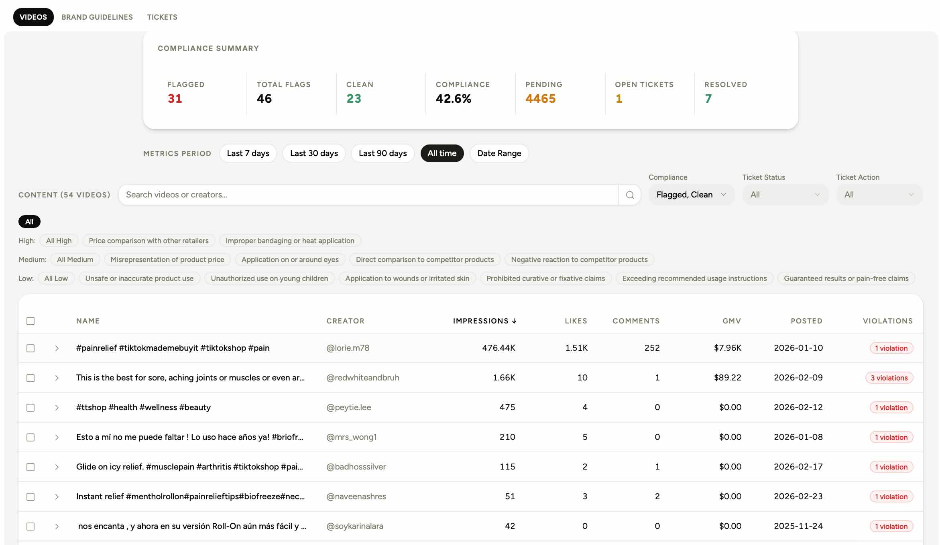Open the Ticket Action dropdown

[x=879, y=195]
